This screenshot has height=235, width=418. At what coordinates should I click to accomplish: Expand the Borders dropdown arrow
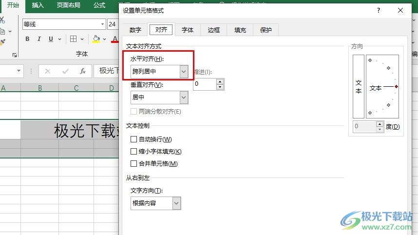[82, 39]
